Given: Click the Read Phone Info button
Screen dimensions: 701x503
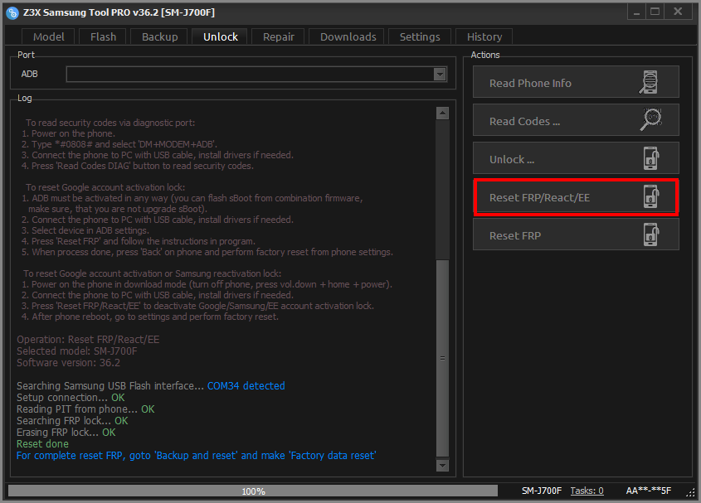Looking at the screenshot, I should [x=576, y=82].
